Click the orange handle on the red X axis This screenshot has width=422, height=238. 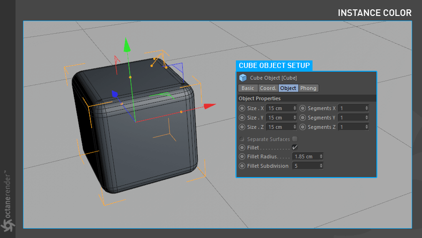point(181,112)
